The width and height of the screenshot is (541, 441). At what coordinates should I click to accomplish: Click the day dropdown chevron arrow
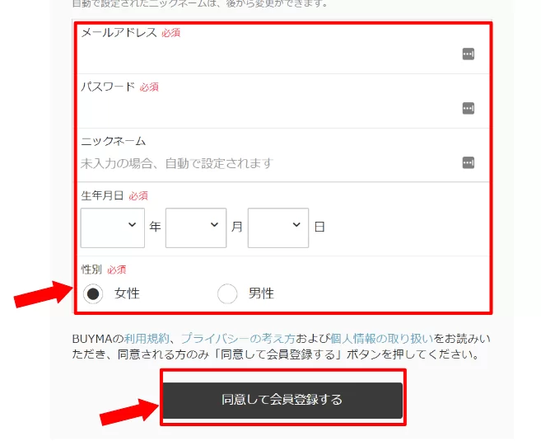pos(296,225)
